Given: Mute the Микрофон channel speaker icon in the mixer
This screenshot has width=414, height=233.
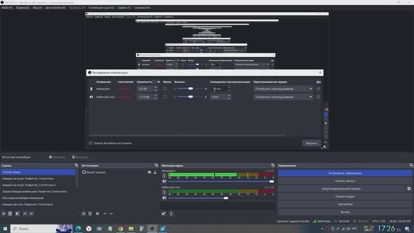Looking at the screenshot, I should tap(164, 181).
